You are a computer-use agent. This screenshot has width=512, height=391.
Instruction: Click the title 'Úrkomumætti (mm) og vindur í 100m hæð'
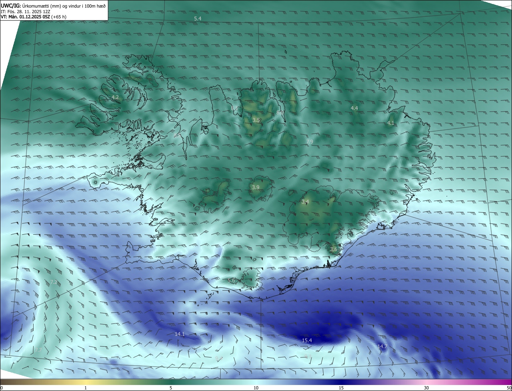click(x=64, y=6)
